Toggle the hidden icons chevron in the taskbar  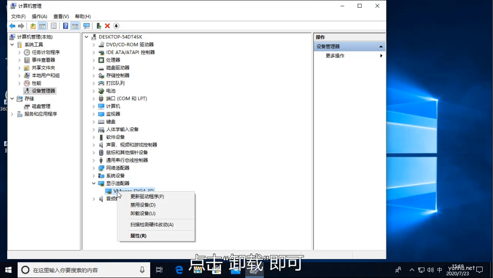pos(412,270)
